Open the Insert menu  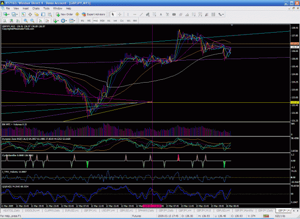coord(25,9)
